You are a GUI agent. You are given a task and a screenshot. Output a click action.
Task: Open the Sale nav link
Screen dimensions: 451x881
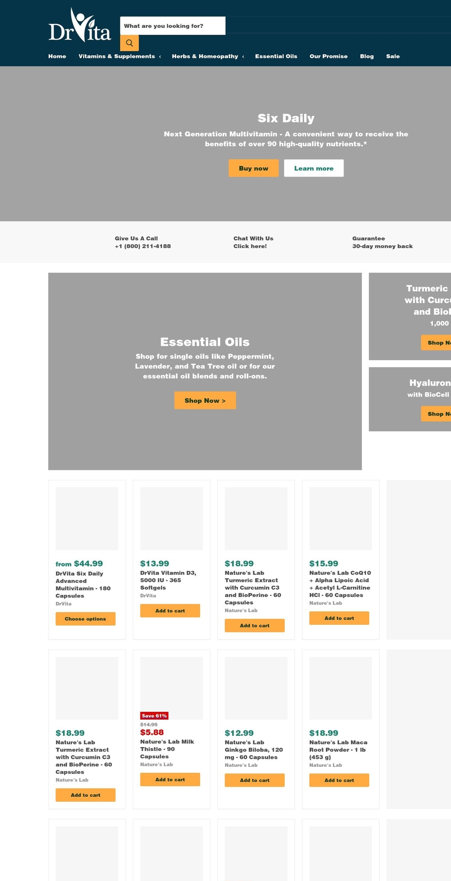[393, 56]
